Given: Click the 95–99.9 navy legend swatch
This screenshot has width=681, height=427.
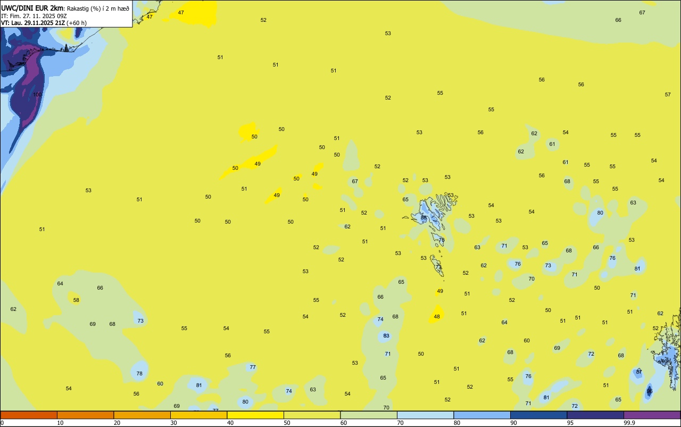Looking at the screenshot, I should click(x=595, y=415).
